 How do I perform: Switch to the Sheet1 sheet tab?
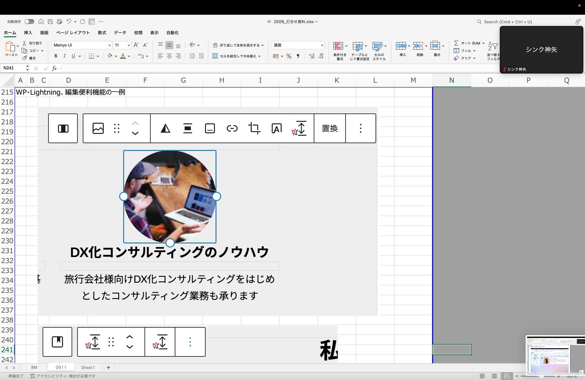(88, 367)
